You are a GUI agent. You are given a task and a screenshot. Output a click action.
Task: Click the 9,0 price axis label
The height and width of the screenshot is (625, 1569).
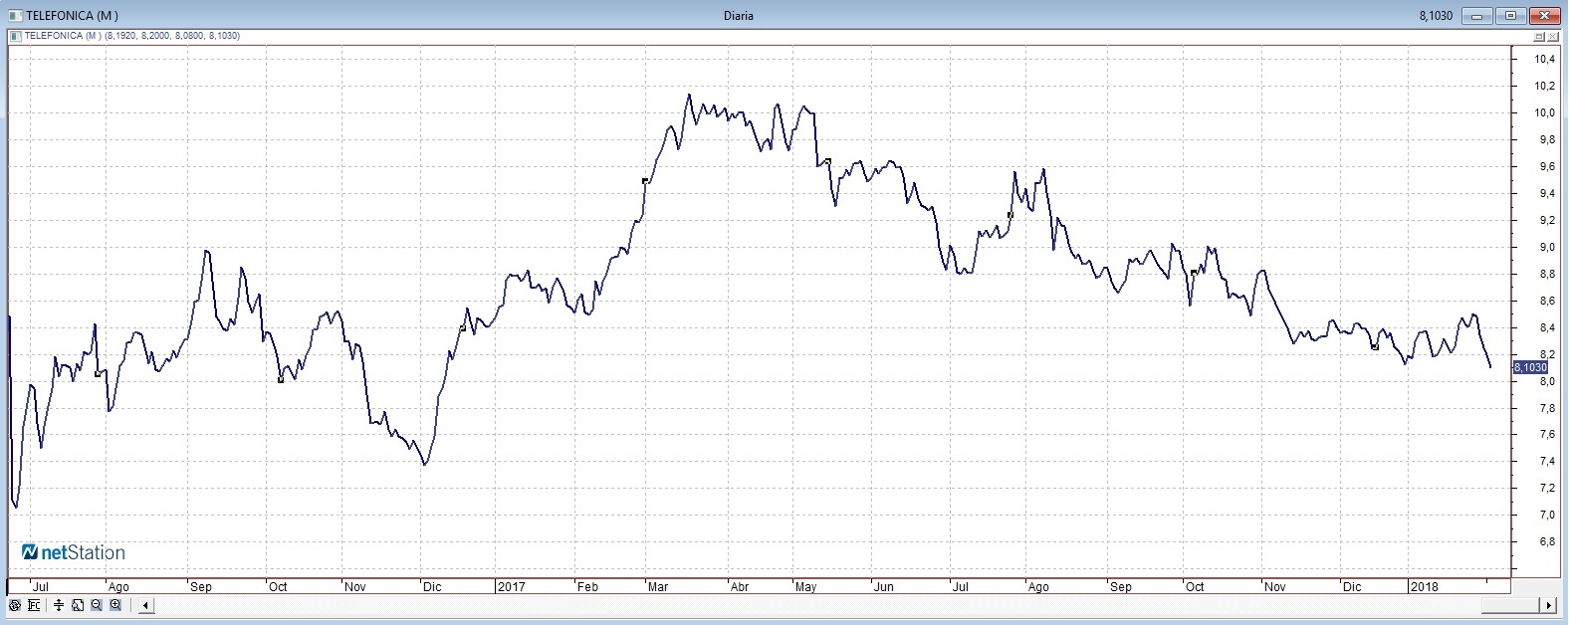1548,248
